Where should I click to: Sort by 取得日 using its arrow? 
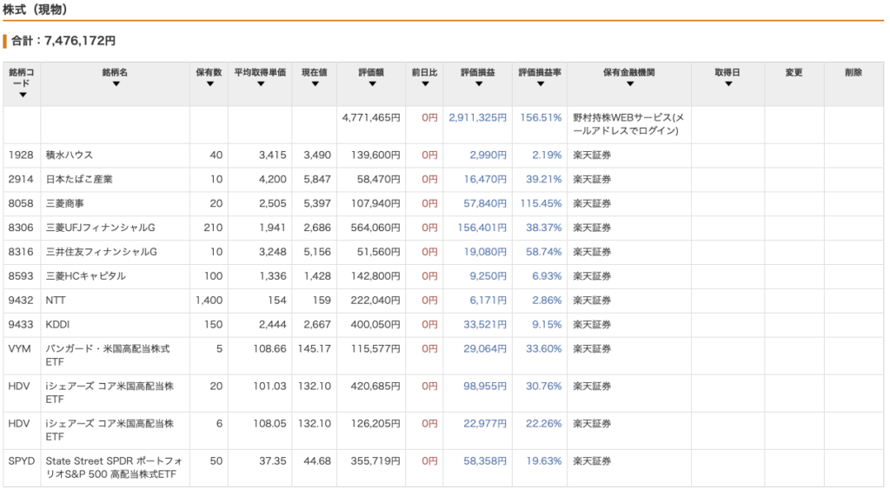pos(727,84)
